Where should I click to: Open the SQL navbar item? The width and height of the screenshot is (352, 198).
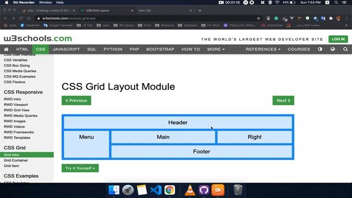click(x=92, y=49)
